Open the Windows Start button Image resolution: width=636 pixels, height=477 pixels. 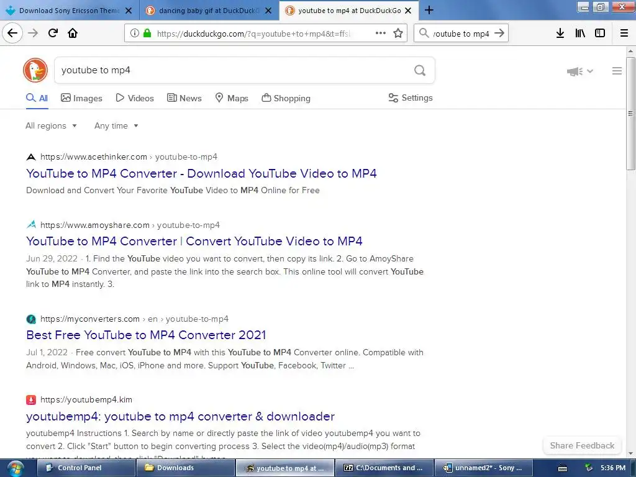pos(15,468)
